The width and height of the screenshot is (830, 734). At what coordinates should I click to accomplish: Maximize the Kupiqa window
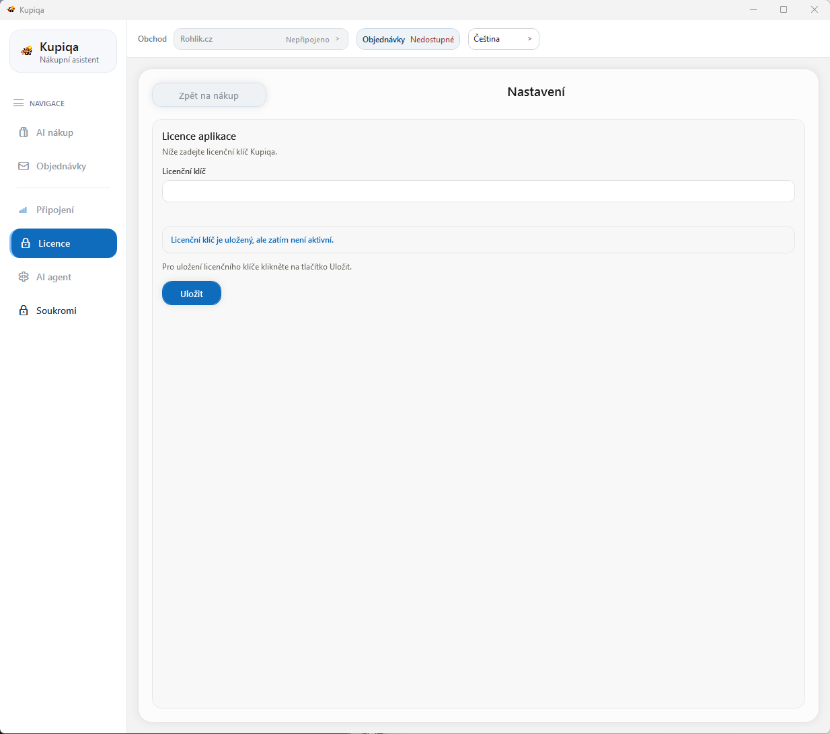coord(784,9)
